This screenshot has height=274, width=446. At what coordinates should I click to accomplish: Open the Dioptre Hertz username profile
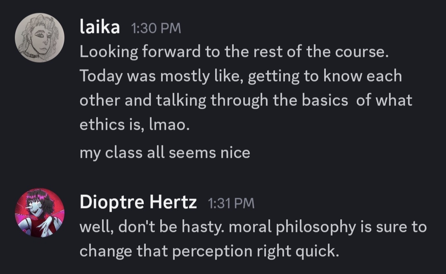(138, 202)
